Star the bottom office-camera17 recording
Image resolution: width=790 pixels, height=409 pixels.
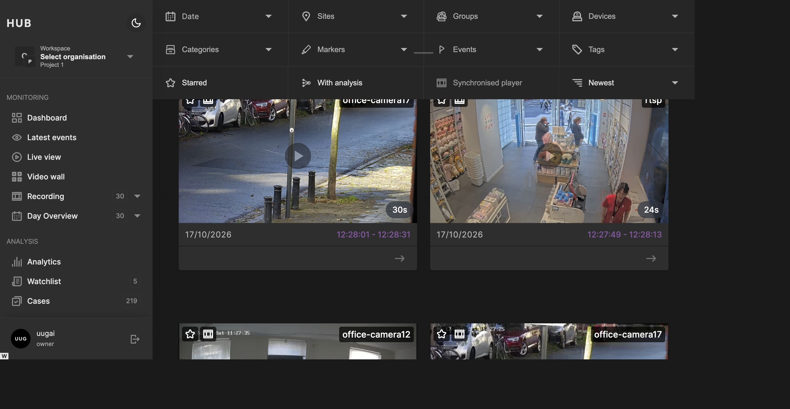click(x=442, y=334)
